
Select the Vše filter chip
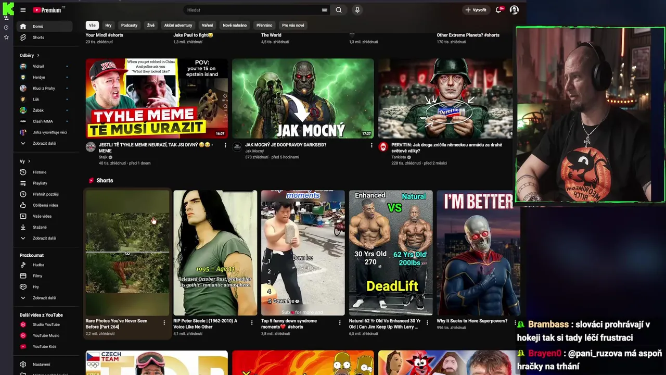(x=92, y=25)
